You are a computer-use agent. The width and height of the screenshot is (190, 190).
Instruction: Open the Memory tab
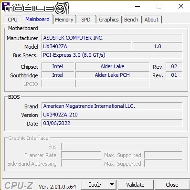point(64,20)
